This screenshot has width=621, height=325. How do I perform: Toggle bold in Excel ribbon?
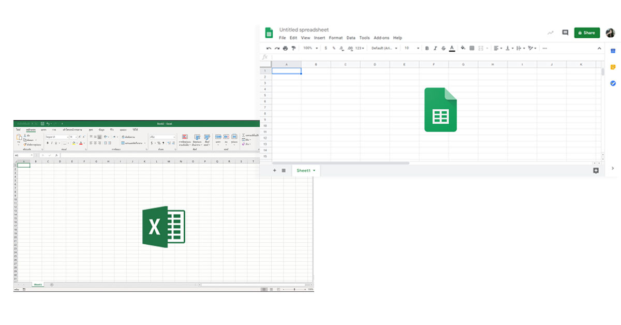click(x=48, y=143)
